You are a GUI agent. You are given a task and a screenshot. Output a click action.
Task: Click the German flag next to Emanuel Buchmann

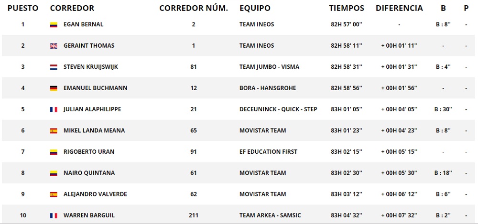[54, 88]
